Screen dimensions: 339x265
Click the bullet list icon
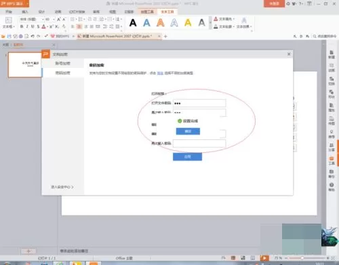[73, 19]
